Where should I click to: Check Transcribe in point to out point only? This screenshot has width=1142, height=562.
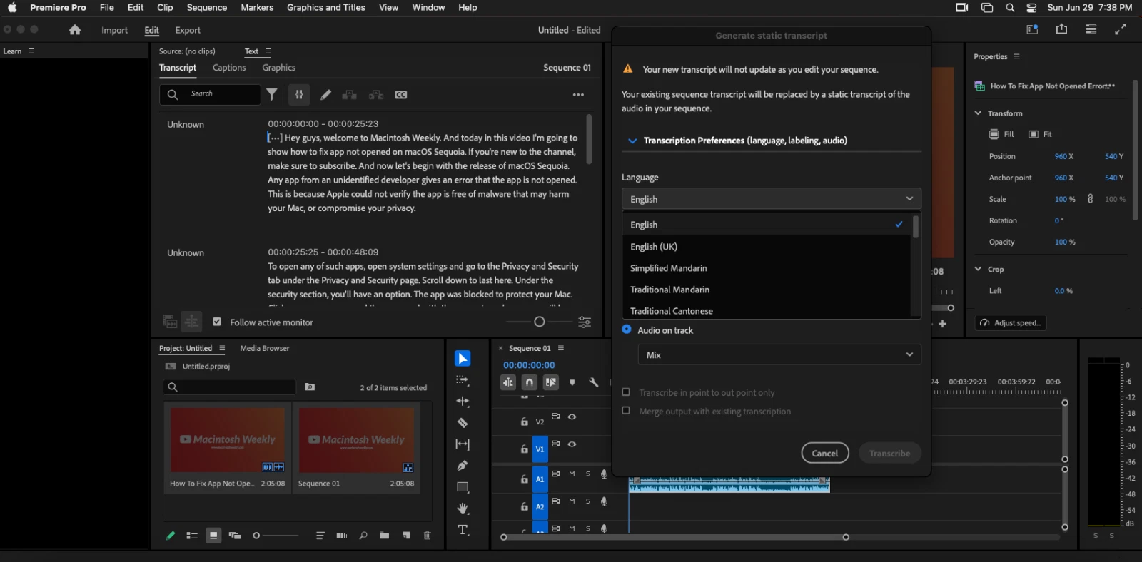[626, 392]
